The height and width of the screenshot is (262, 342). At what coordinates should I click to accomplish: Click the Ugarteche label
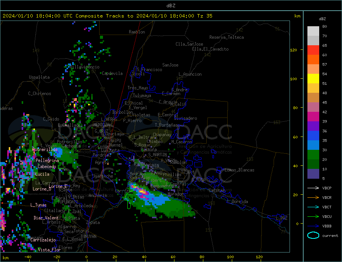(x=103, y=176)
